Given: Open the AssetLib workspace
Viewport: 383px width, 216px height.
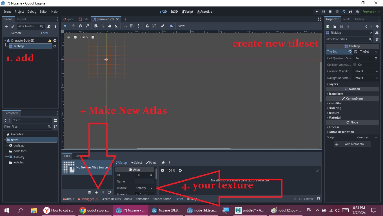Looking at the screenshot, I should pos(204,12).
